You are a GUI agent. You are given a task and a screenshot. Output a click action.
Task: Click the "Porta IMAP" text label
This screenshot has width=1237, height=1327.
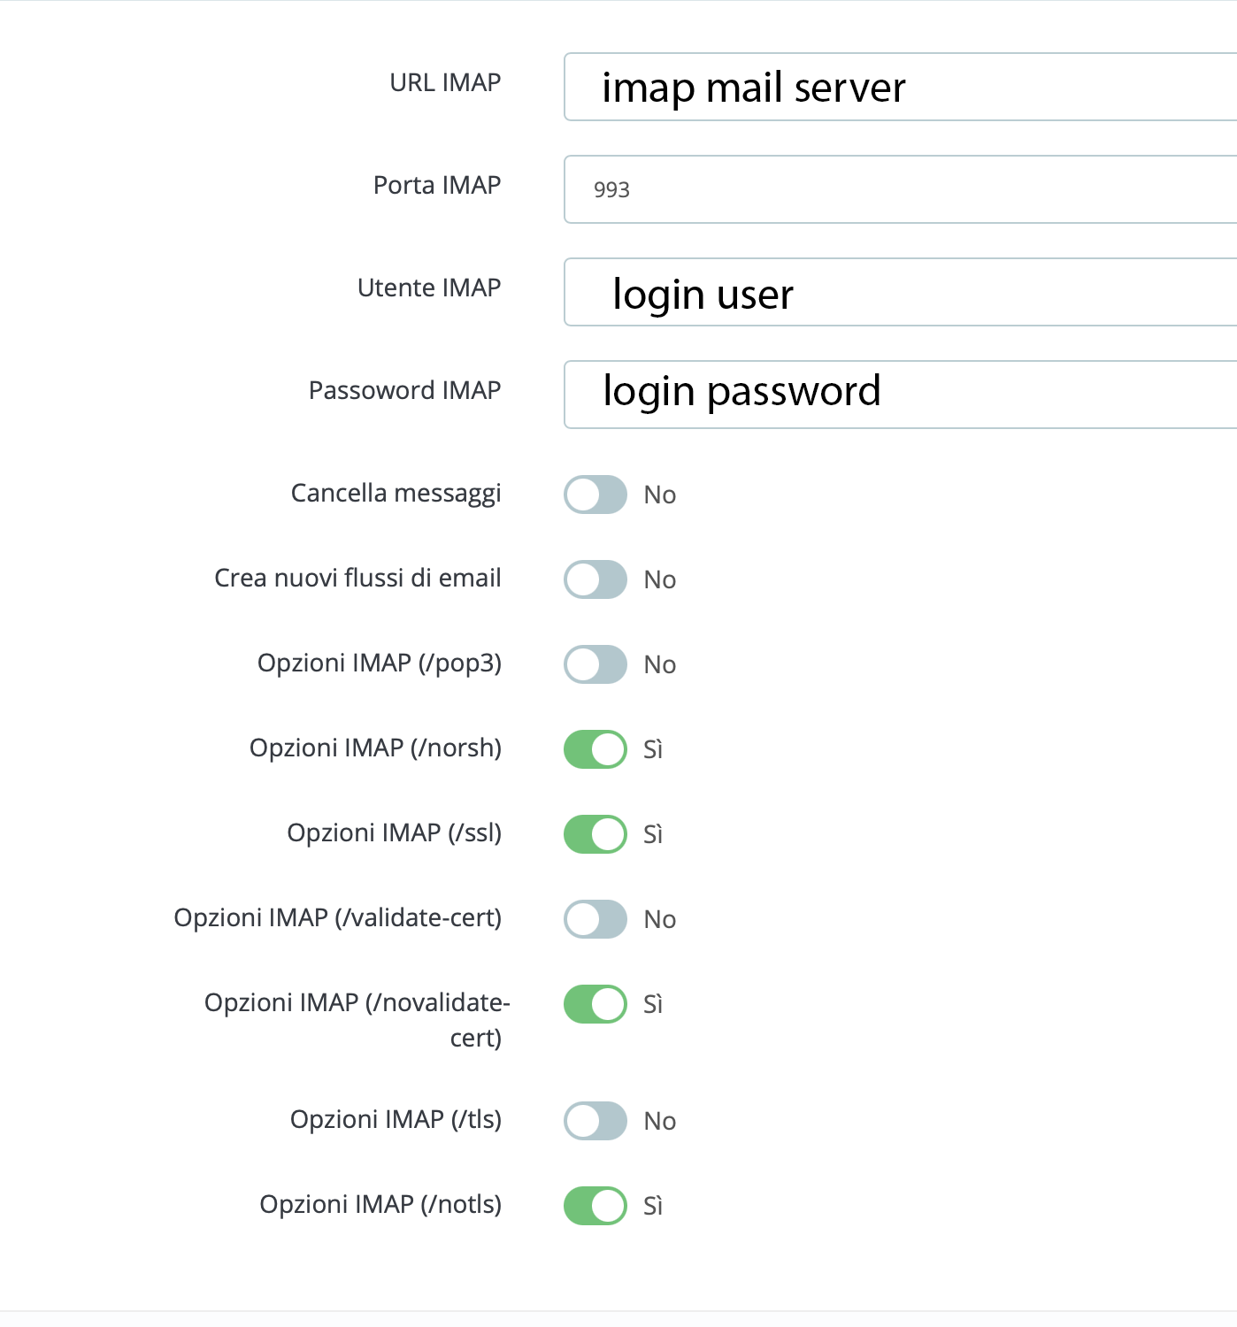coord(437,185)
